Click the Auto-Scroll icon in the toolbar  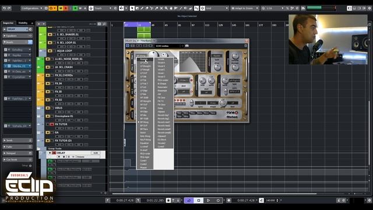(122, 8)
